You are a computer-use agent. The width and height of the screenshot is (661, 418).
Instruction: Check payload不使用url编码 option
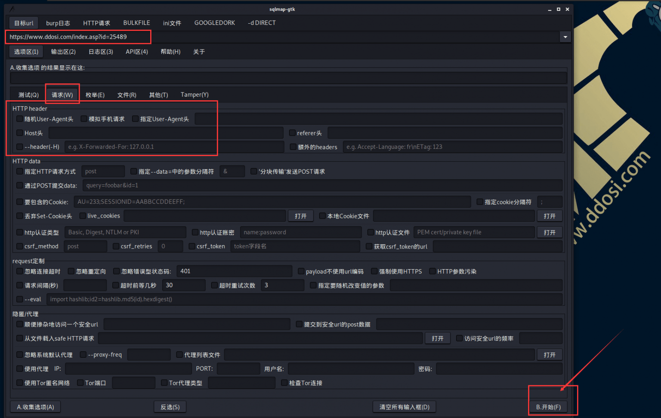coord(301,271)
